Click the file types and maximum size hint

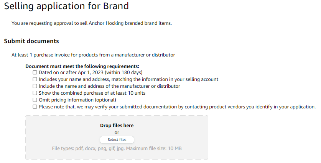pos(117,148)
